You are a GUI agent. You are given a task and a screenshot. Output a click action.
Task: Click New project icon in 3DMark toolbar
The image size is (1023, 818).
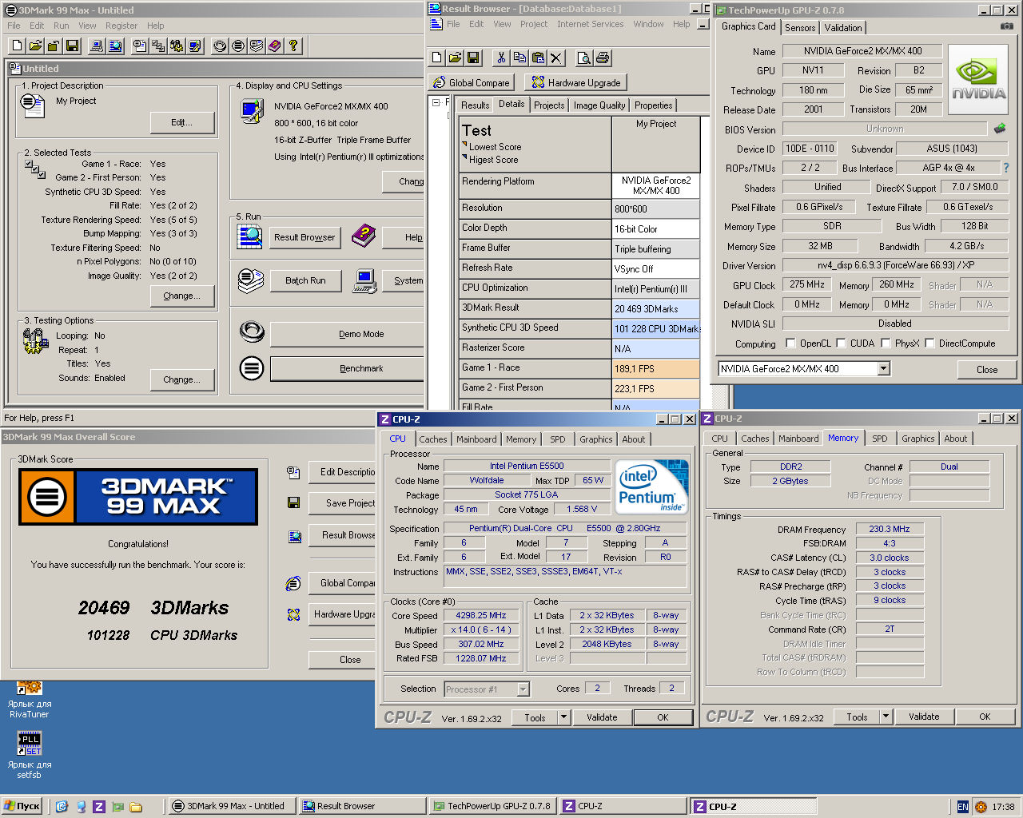point(17,46)
